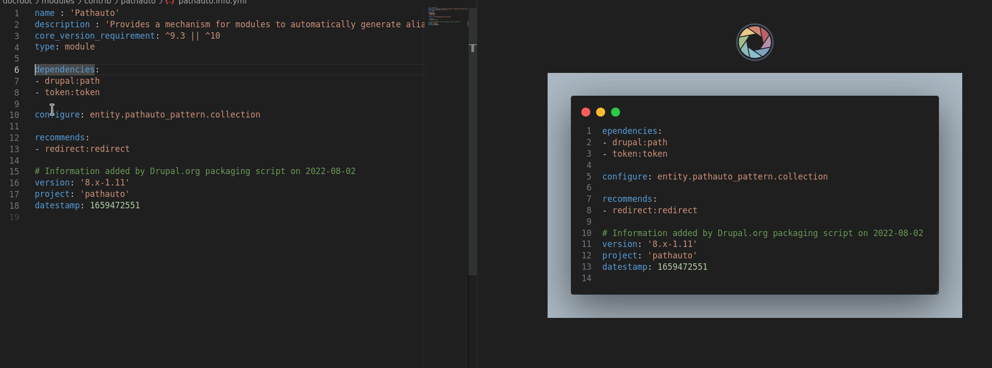This screenshot has width=992, height=368.
Task: Click the 'project' key in the editor
Action: 52,194
